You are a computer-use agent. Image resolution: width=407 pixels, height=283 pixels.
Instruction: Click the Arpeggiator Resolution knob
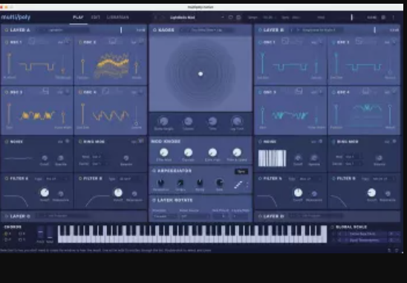point(160,183)
